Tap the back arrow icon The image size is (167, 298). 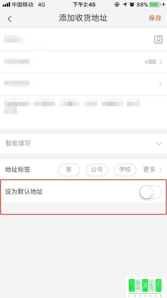tap(10, 19)
